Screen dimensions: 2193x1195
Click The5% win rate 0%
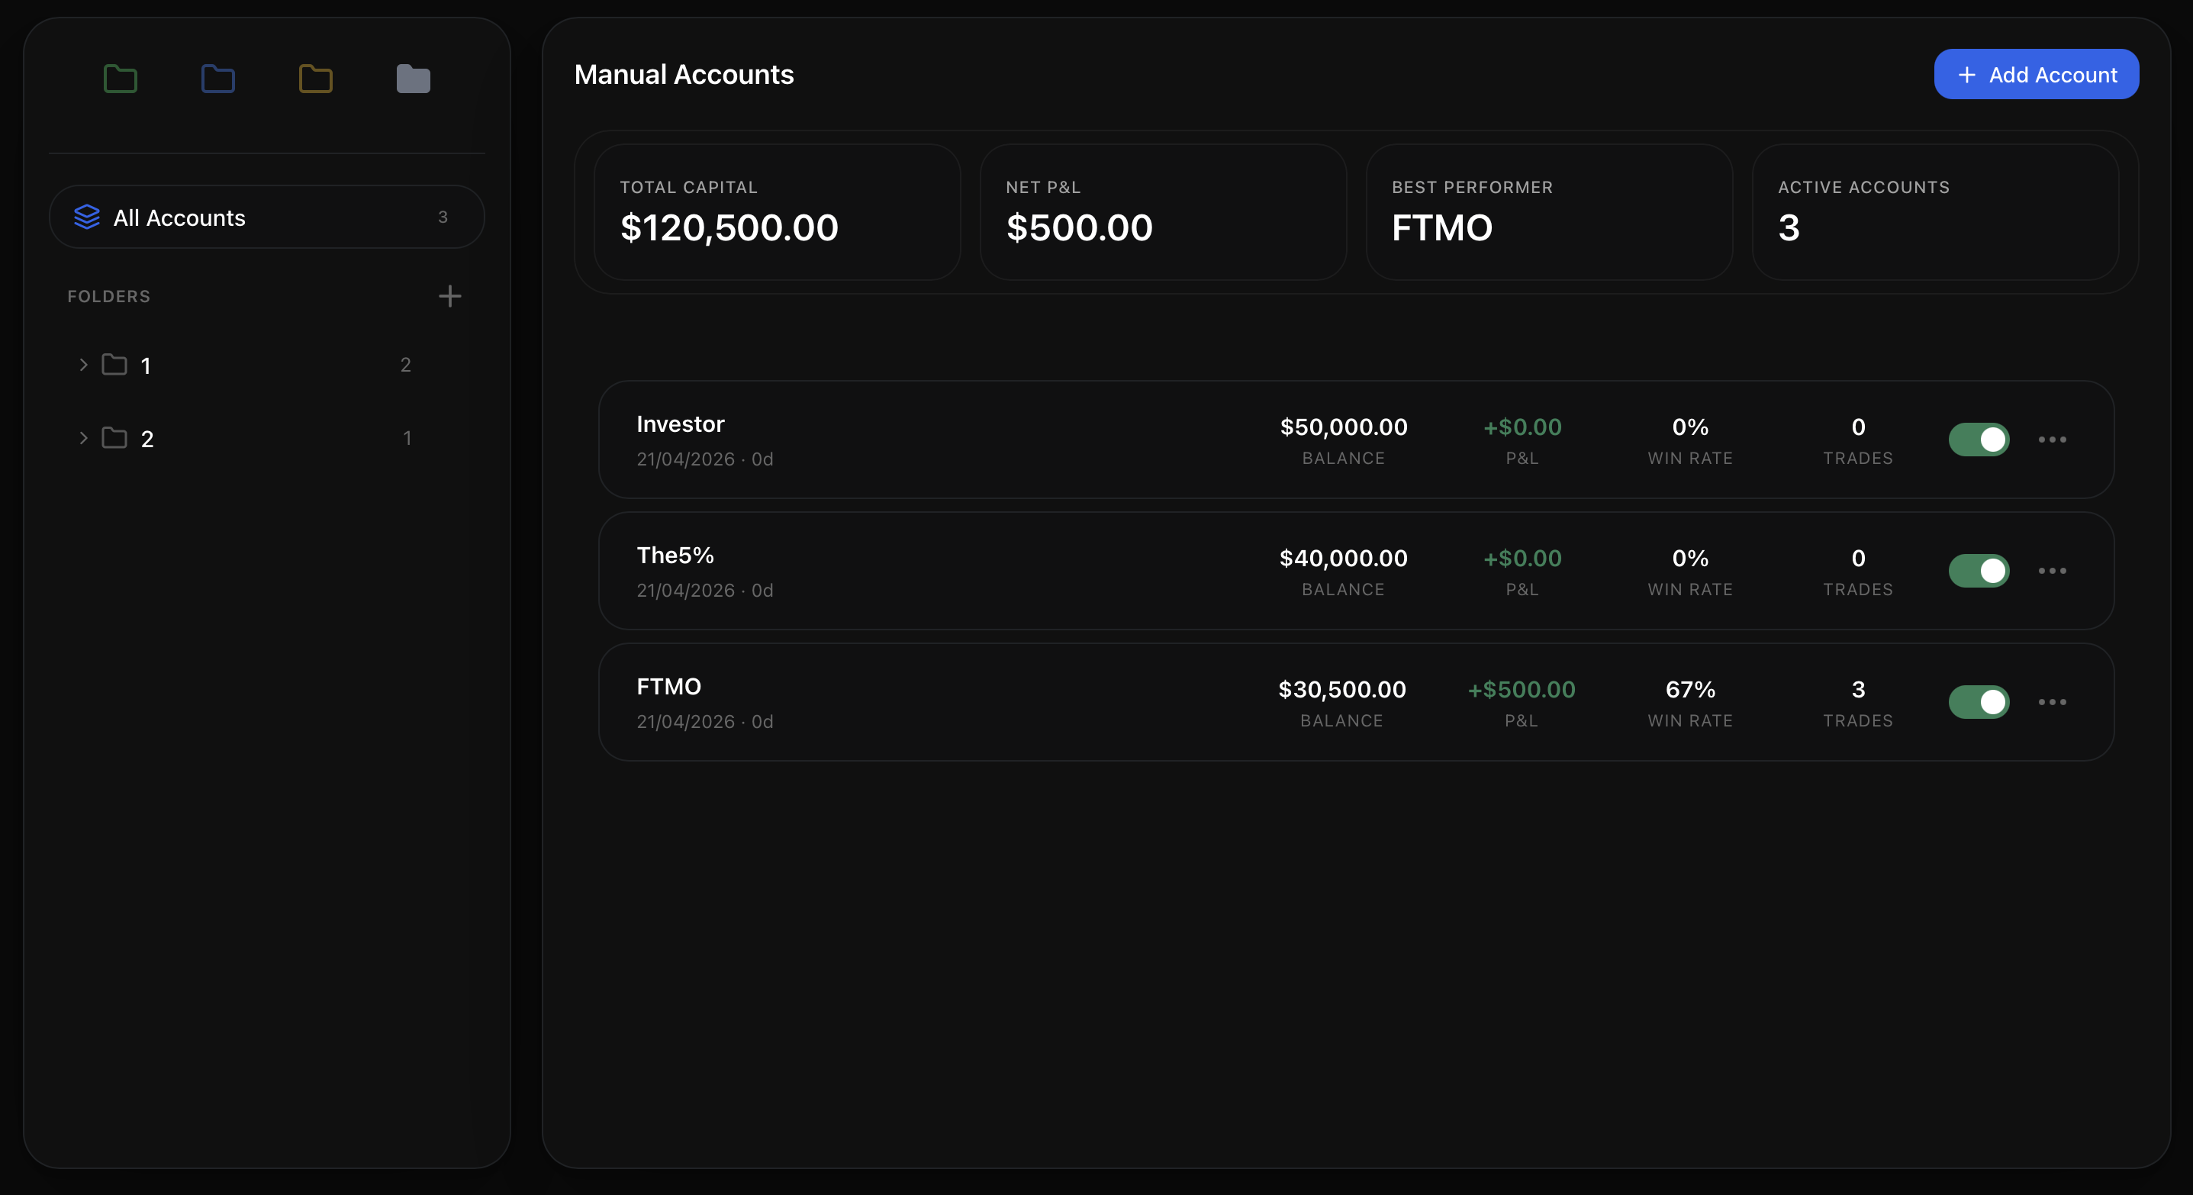(1690, 559)
